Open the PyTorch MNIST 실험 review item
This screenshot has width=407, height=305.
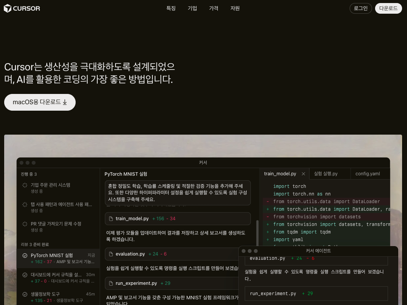[x=58, y=258]
